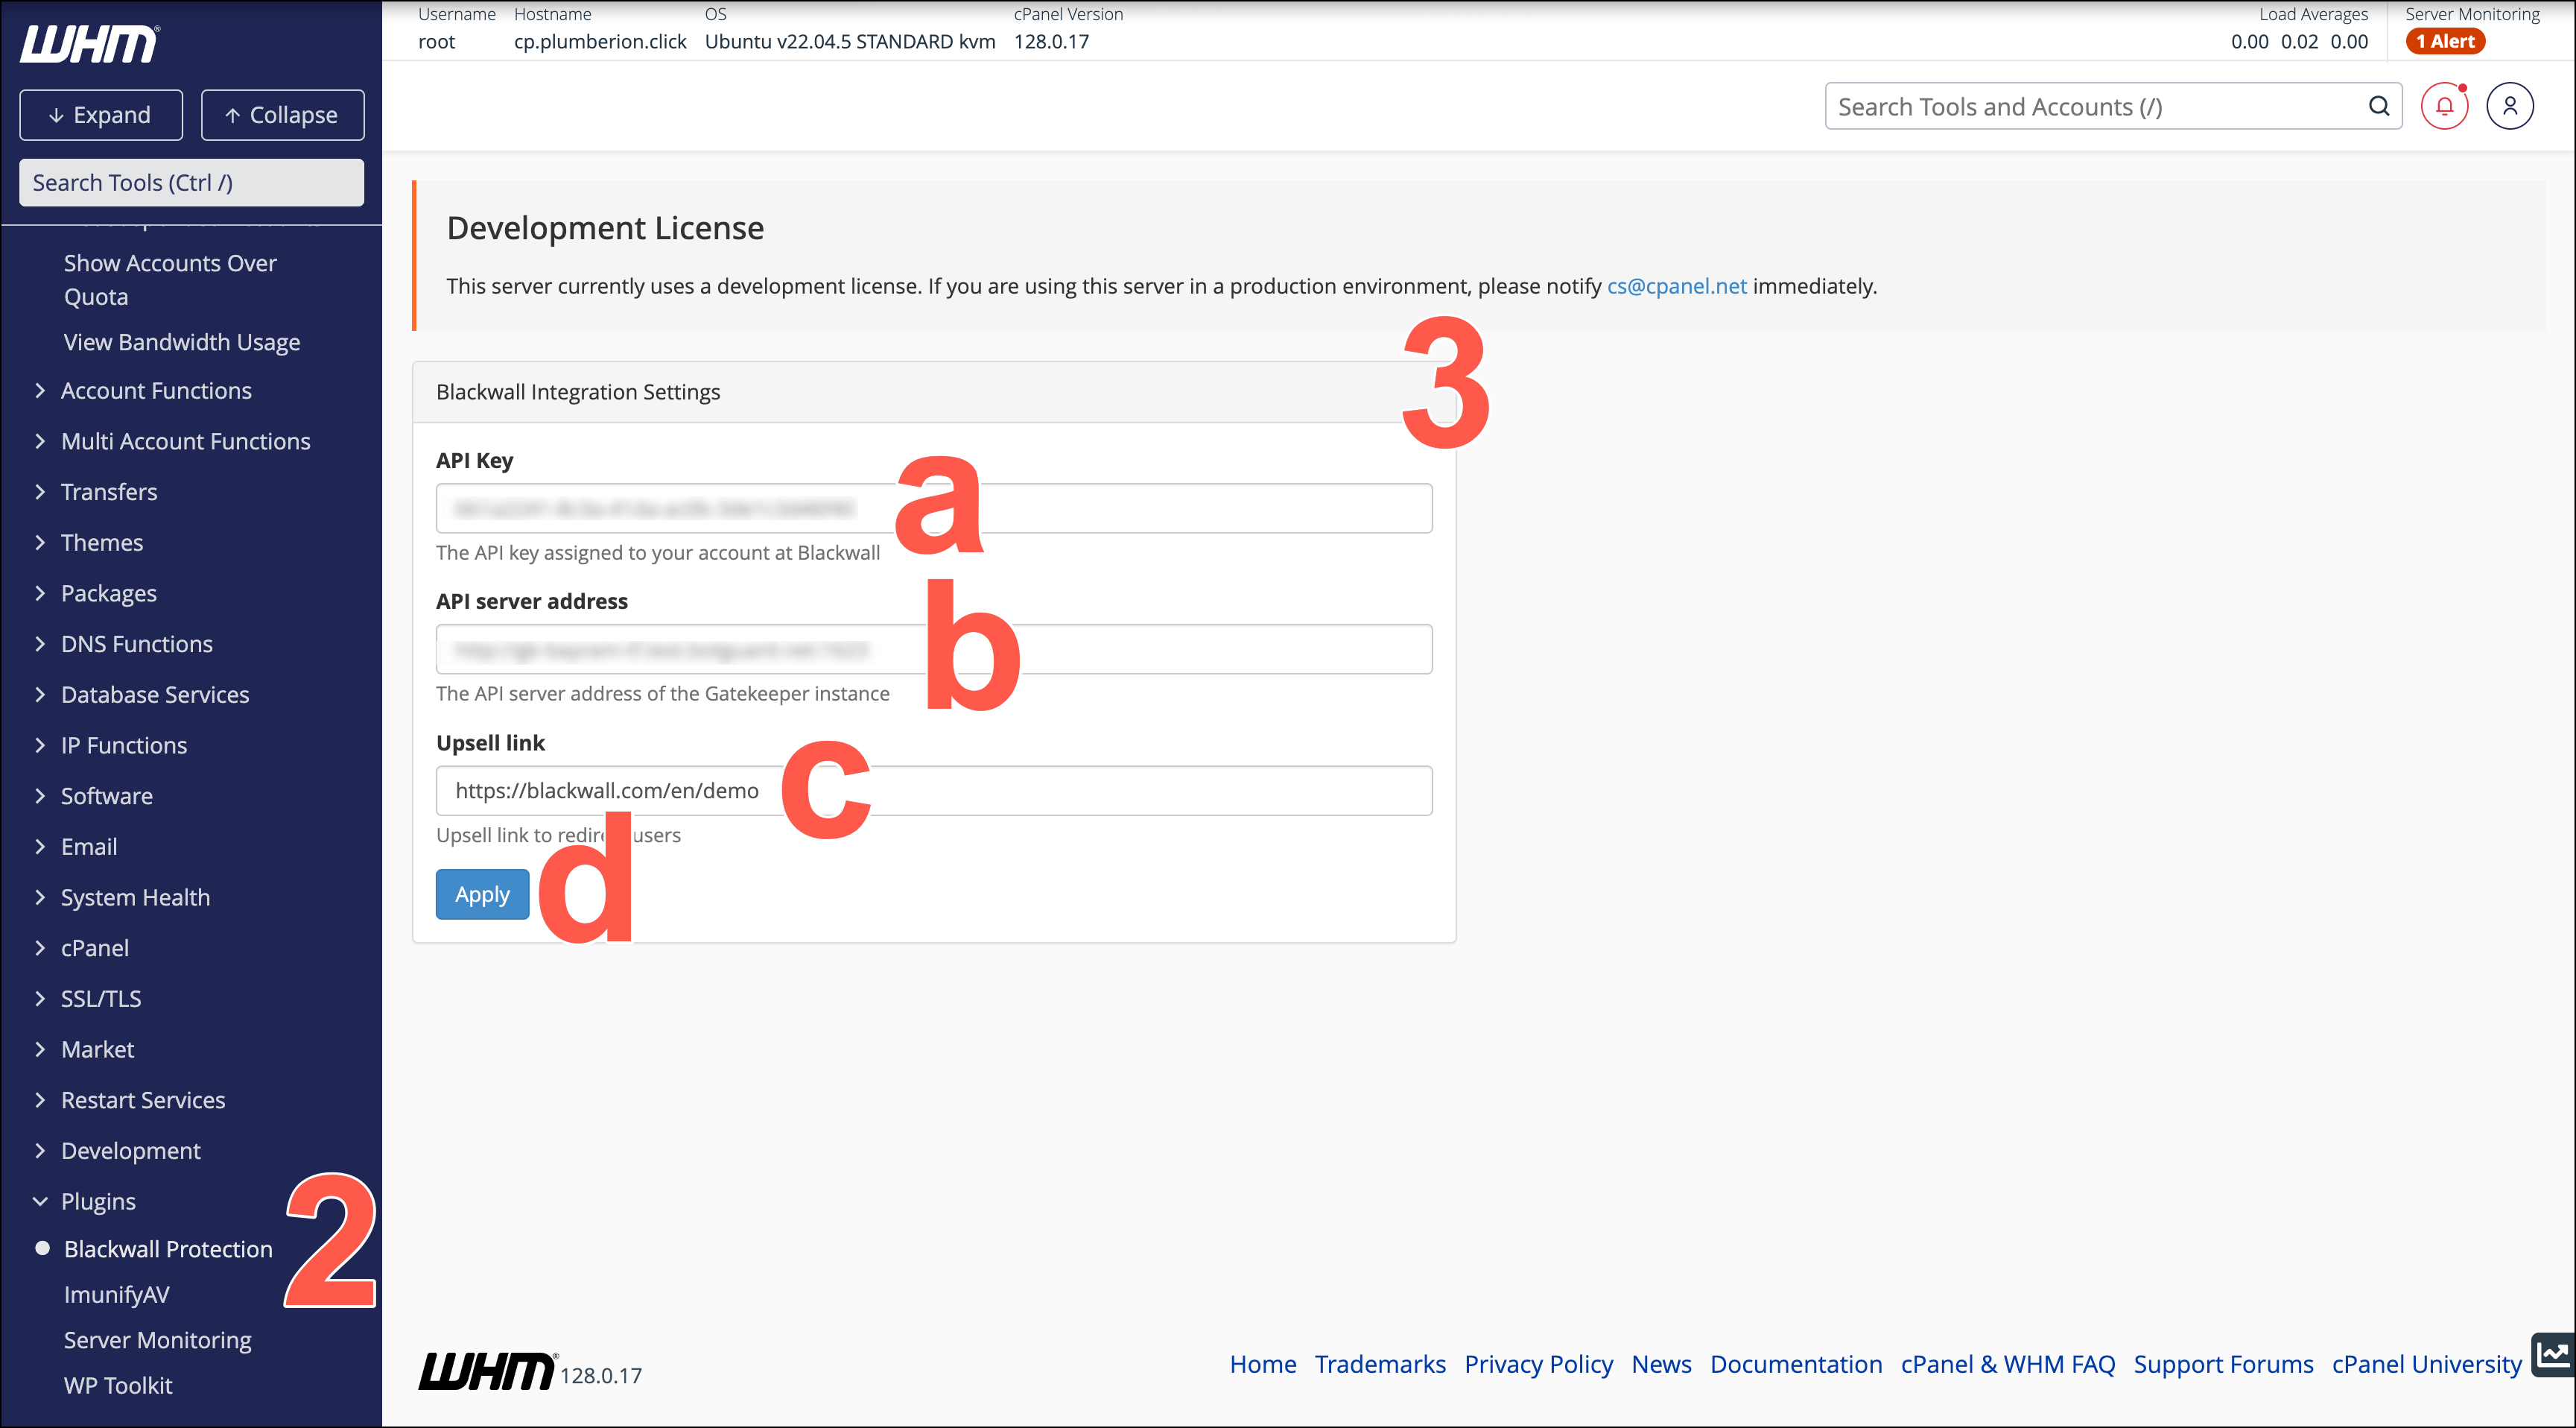
Task: Open the News footer link
Action: pos(1662,1364)
